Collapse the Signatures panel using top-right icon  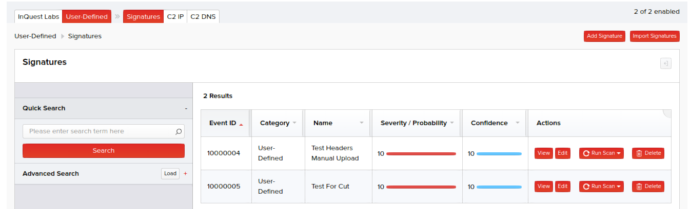[x=665, y=63]
